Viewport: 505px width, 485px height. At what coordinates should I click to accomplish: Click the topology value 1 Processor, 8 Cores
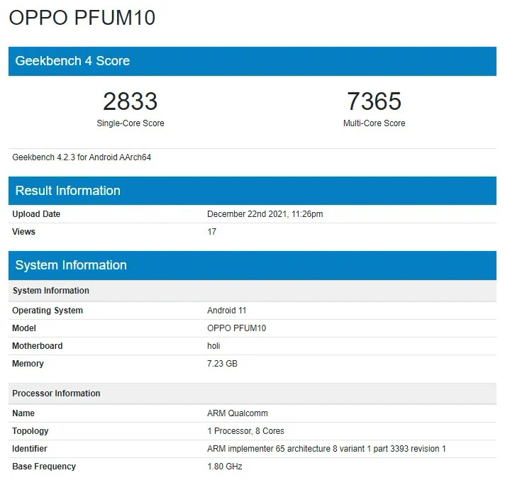[245, 431]
